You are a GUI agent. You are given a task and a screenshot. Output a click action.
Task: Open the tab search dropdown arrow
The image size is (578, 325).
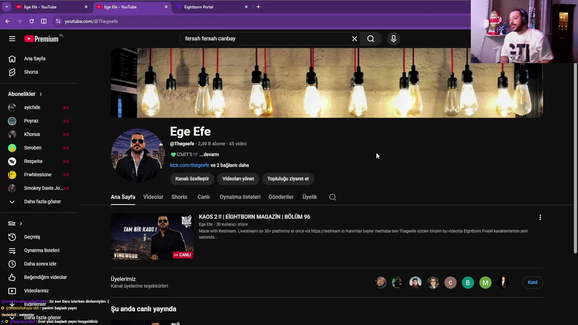pyautogui.click(x=6, y=7)
